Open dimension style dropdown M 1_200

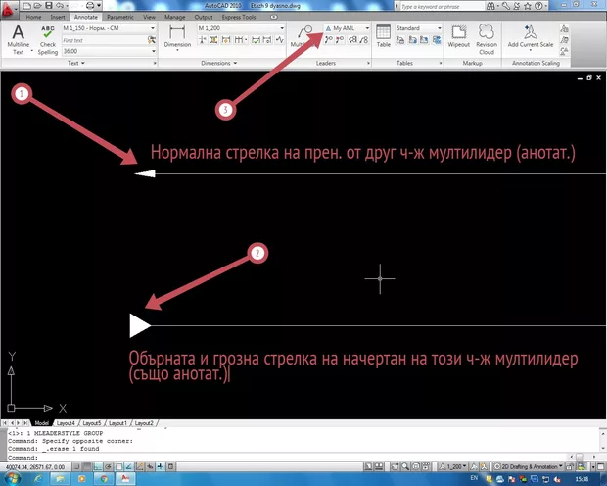click(241, 28)
